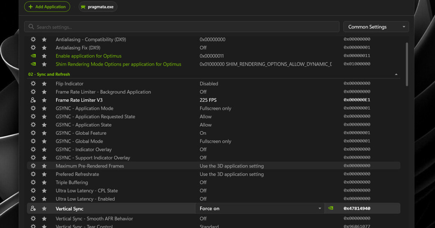This screenshot has height=228, width=435.
Task: Click the 0x00000011 value for Optimus setting
Action: click(x=212, y=56)
